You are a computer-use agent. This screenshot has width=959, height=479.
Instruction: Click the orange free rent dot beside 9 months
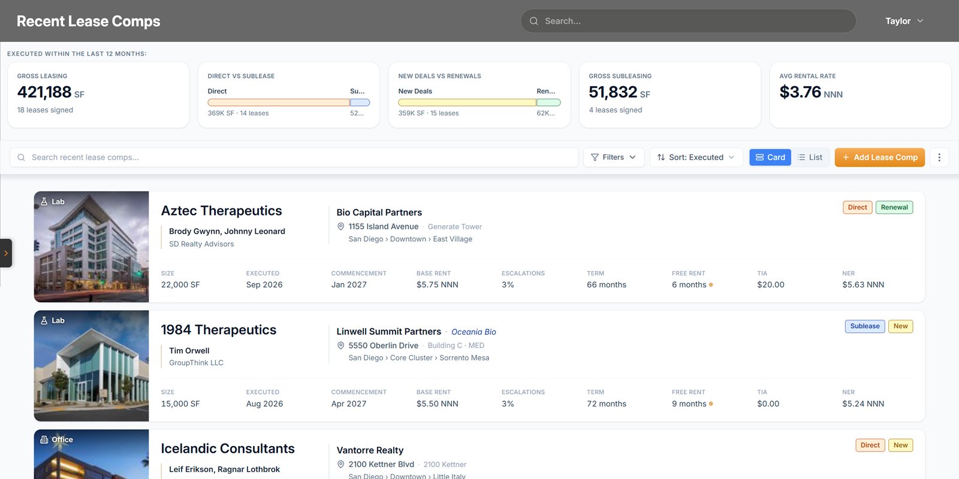coord(711,404)
